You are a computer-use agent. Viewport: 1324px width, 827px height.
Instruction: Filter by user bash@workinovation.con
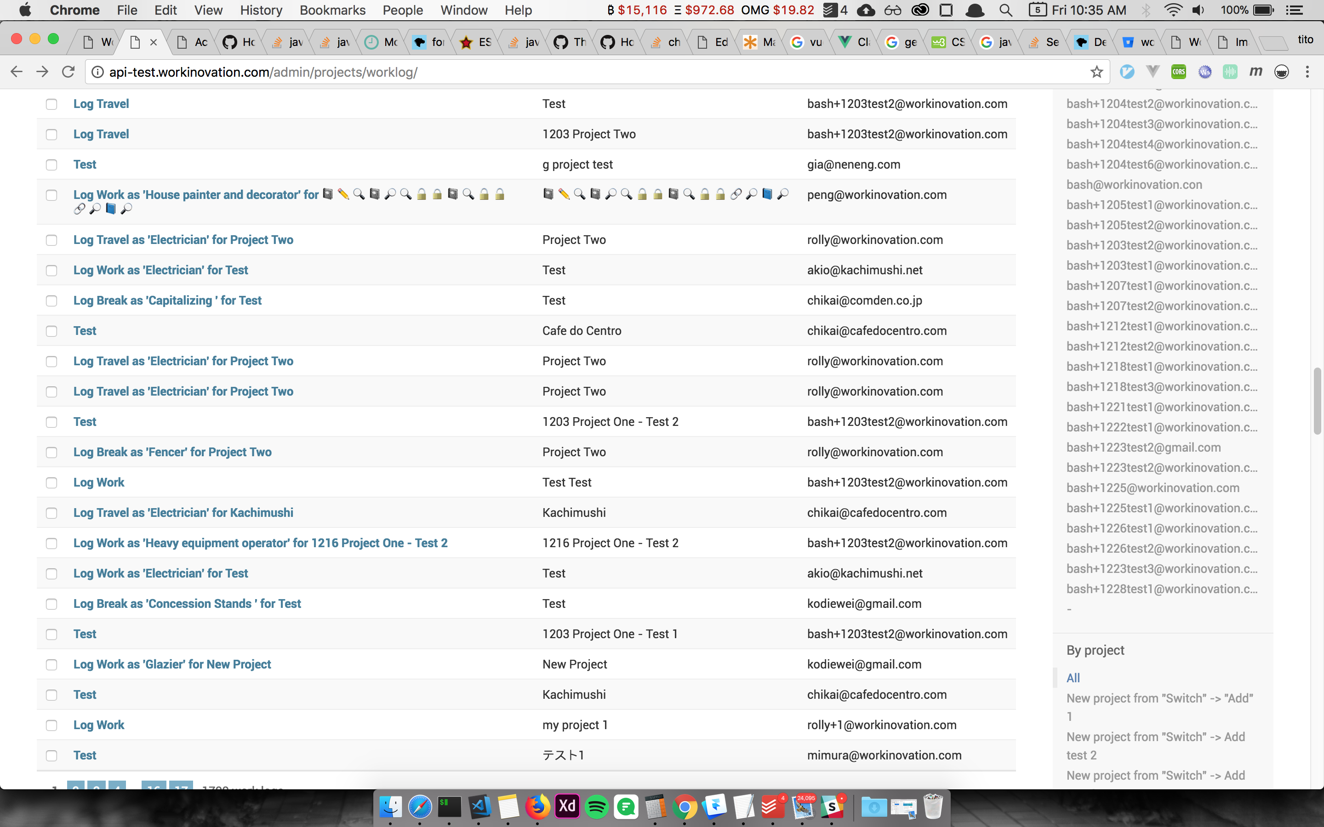tap(1134, 184)
